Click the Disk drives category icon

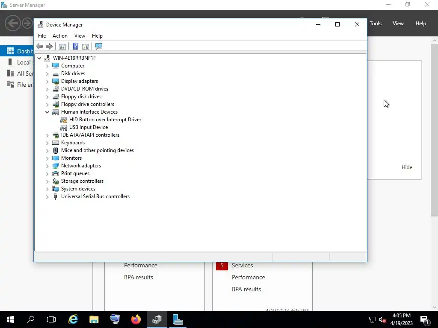coord(56,73)
